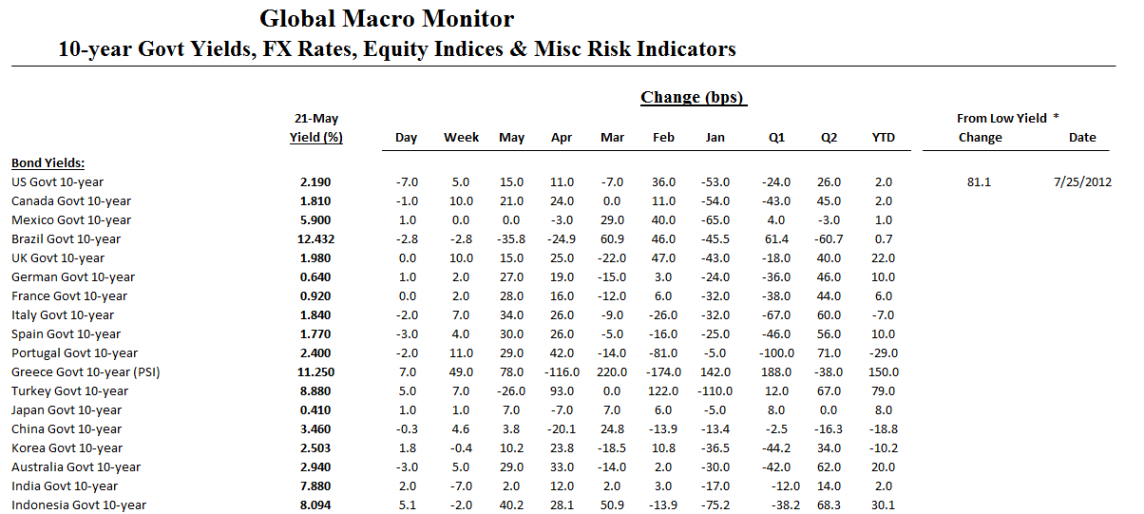Select the Portugal Q1 value -100.0
Viewport: 1144px width, 514px height.
pos(776,352)
